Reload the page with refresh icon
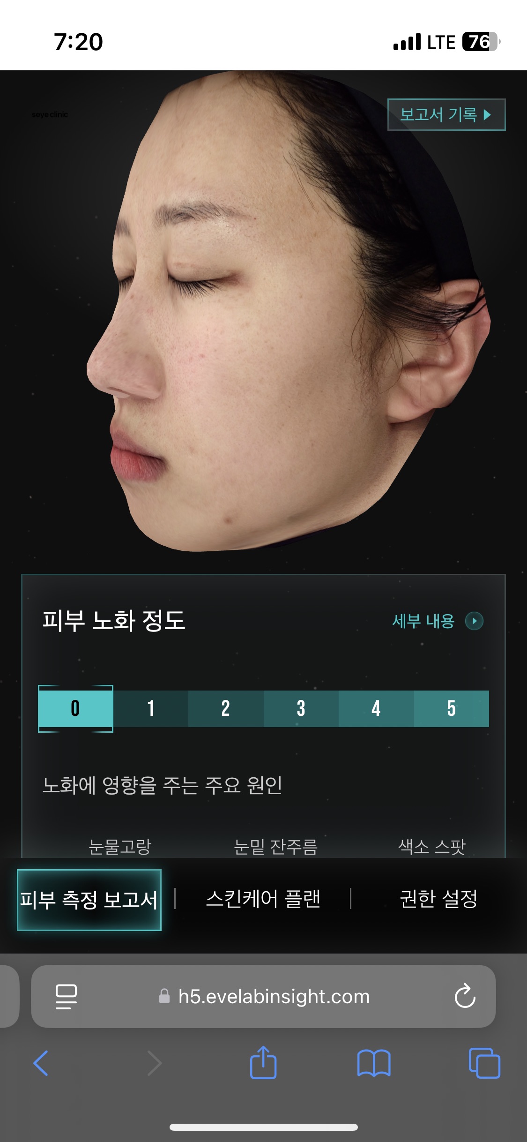 pyautogui.click(x=465, y=996)
